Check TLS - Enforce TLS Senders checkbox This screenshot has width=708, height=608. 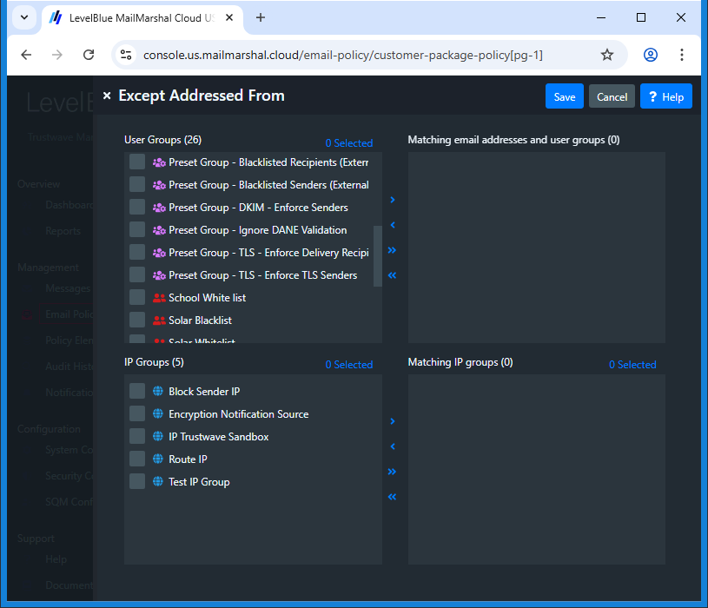pyautogui.click(x=137, y=274)
